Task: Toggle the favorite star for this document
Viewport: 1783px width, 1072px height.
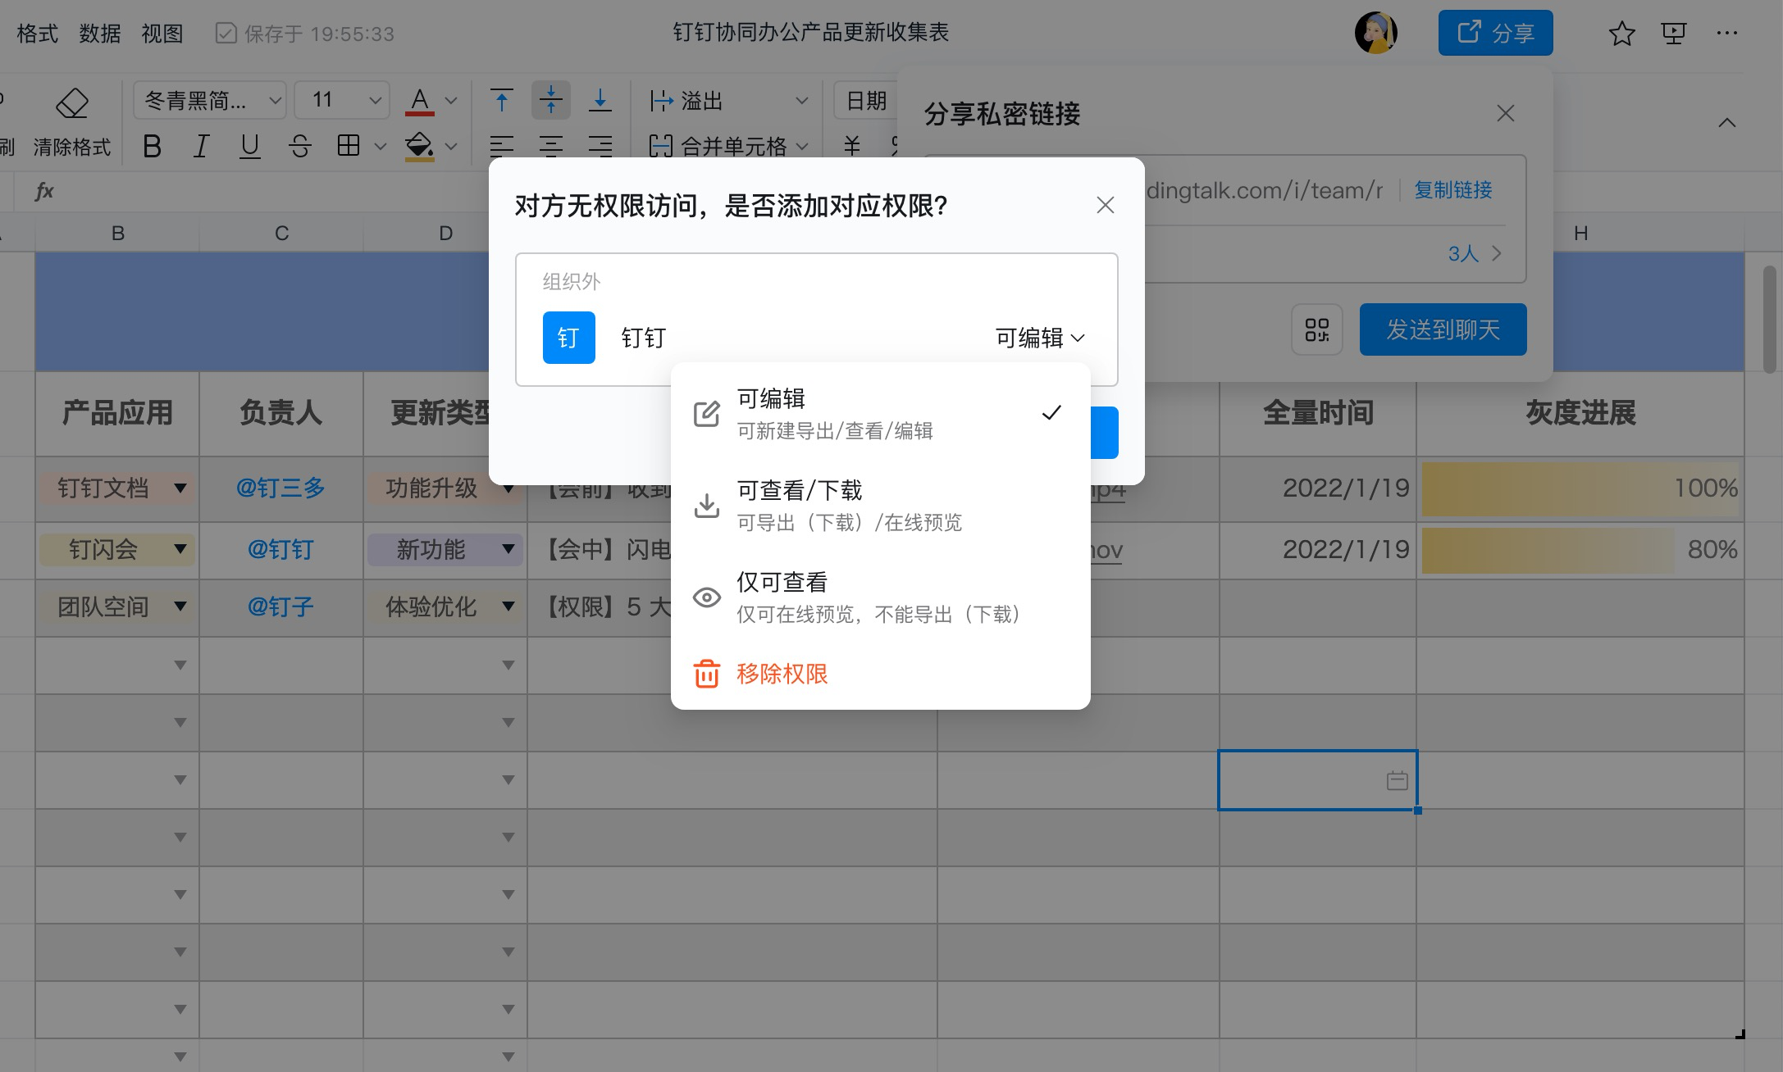Action: [x=1621, y=33]
